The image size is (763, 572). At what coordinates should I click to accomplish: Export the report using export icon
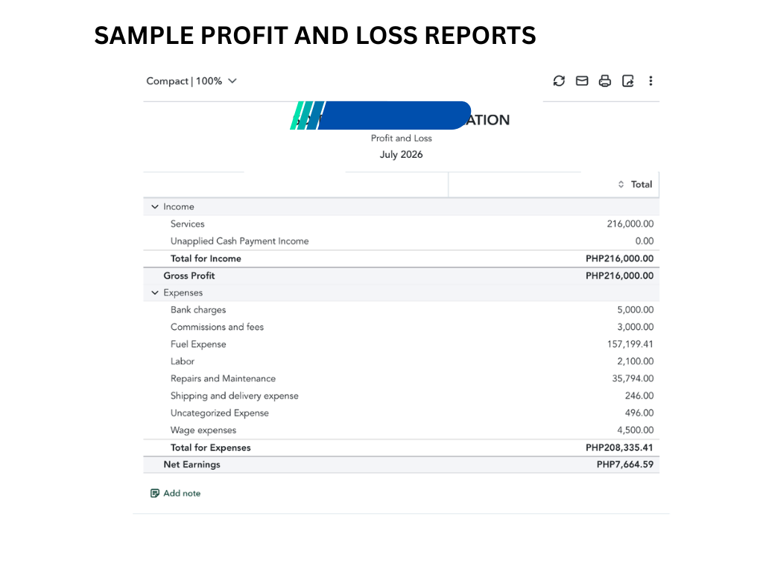tap(628, 80)
